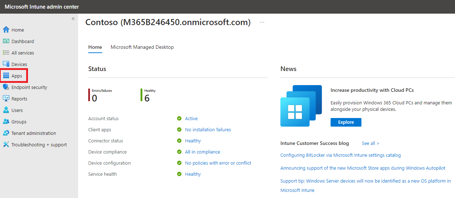Image resolution: width=455 pixels, height=198 pixels.
Task: Open All services in the navigation
Action: (x=23, y=53)
